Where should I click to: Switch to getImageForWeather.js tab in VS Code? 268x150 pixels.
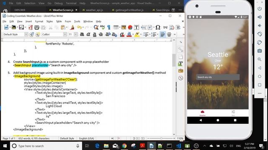127,10
